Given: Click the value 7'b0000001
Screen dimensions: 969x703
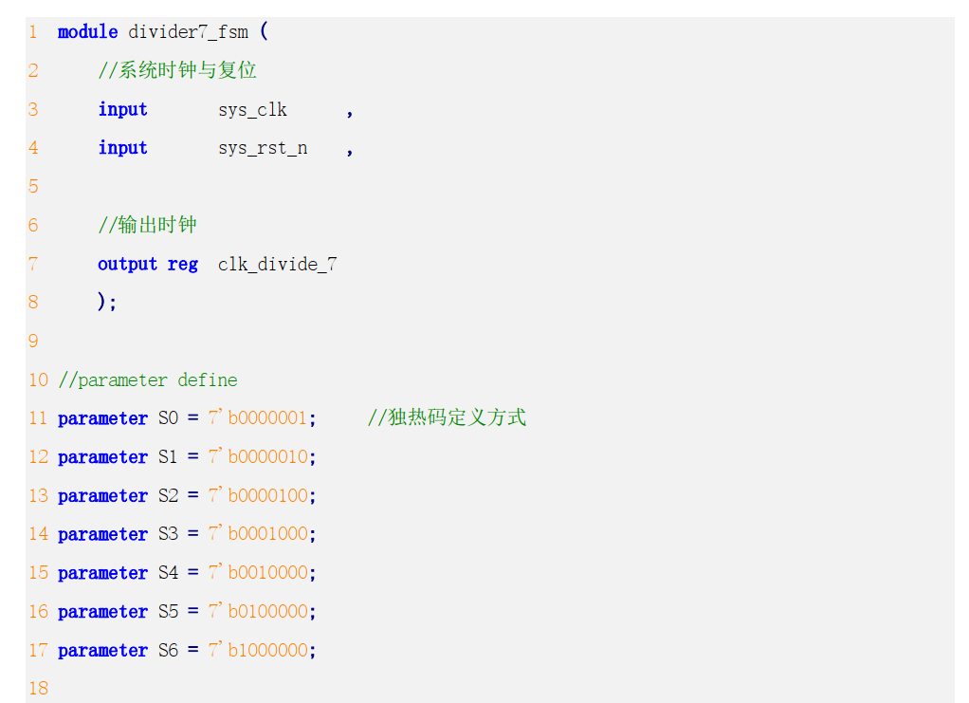Looking at the screenshot, I should coord(258,418).
